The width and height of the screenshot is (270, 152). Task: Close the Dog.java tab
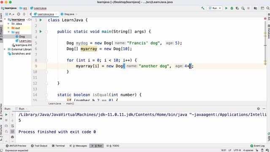(77, 14)
